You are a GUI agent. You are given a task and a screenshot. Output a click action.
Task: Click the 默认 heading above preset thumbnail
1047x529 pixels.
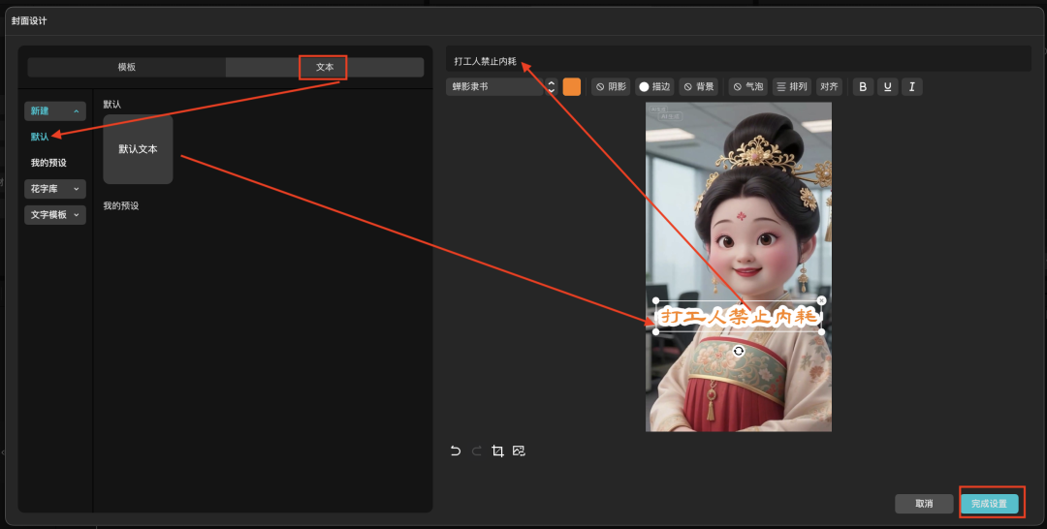(x=112, y=105)
